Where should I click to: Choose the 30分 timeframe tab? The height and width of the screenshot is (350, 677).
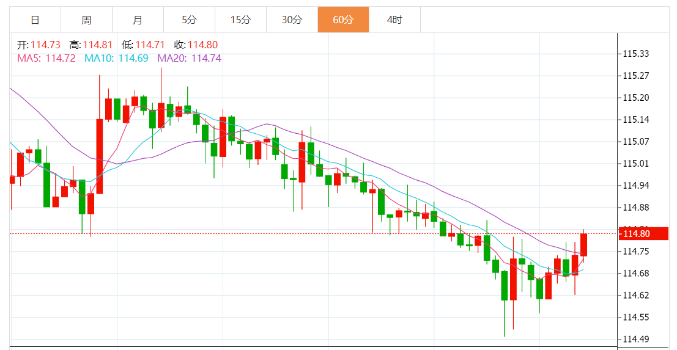(292, 20)
